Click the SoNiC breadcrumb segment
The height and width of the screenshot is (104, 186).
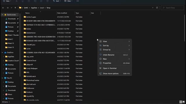click(26, 8)
